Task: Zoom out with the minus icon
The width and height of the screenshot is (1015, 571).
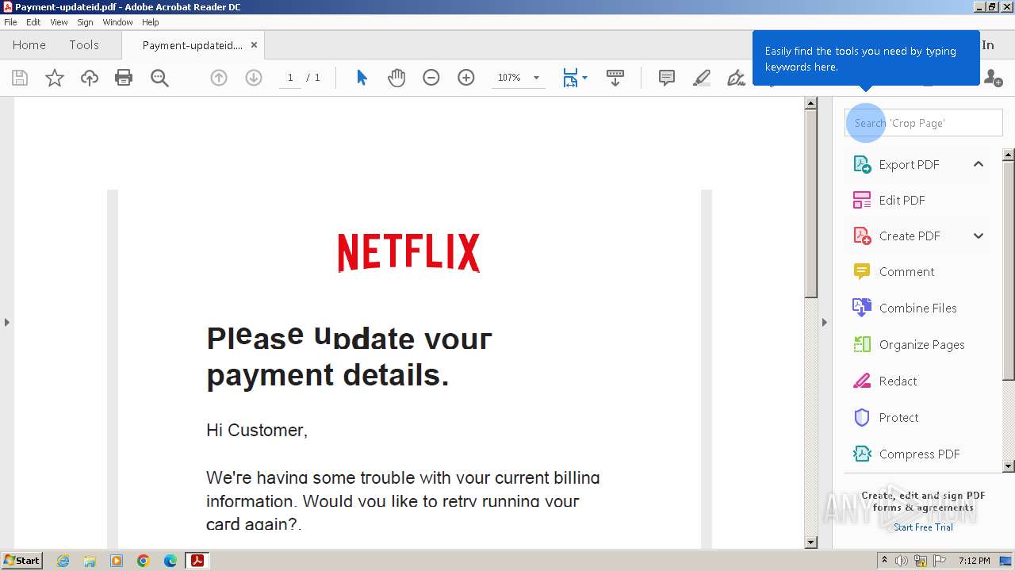Action: pos(431,78)
